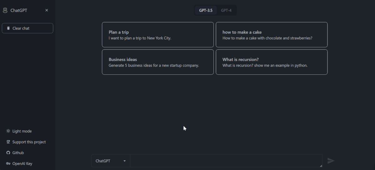Screen dimensions: 375x170
Task: Click the 'ChatGPT' title in sidebar header
Action: click(x=19, y=10)
